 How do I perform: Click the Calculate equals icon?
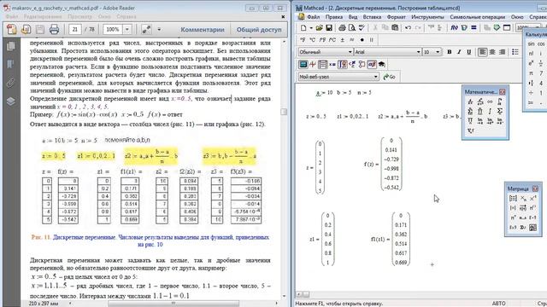(x=473, y=28)
